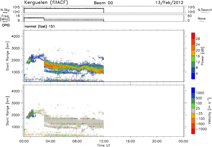The width and height of the screenshot is (212, 147).
Task: Click the '04:00' time tick label
Action: (x=50, y=141)
